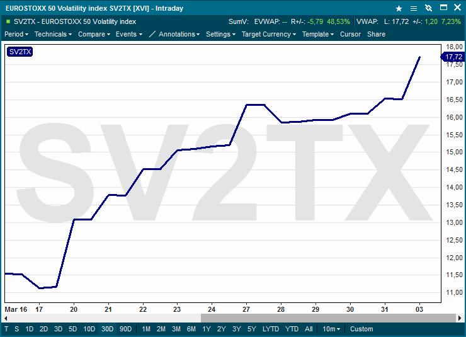
Task: Click the unlink window icon in title bar
Action: click(x=428, y=8)
